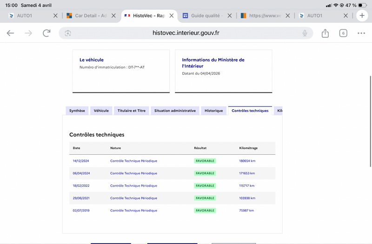This screenshot has width=372, height=244.
Task: Open the three-dot browser menu
Action: (x=361, y=33)
